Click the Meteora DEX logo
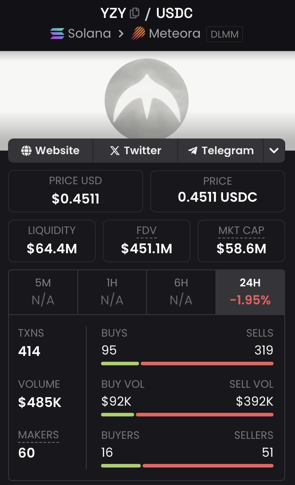This screenshot has height=485, width=295. pos(138,34)
